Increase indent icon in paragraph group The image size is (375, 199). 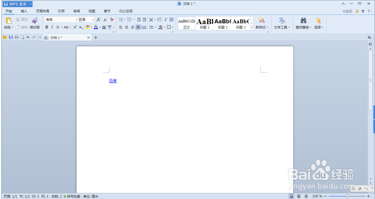point(144,20)
